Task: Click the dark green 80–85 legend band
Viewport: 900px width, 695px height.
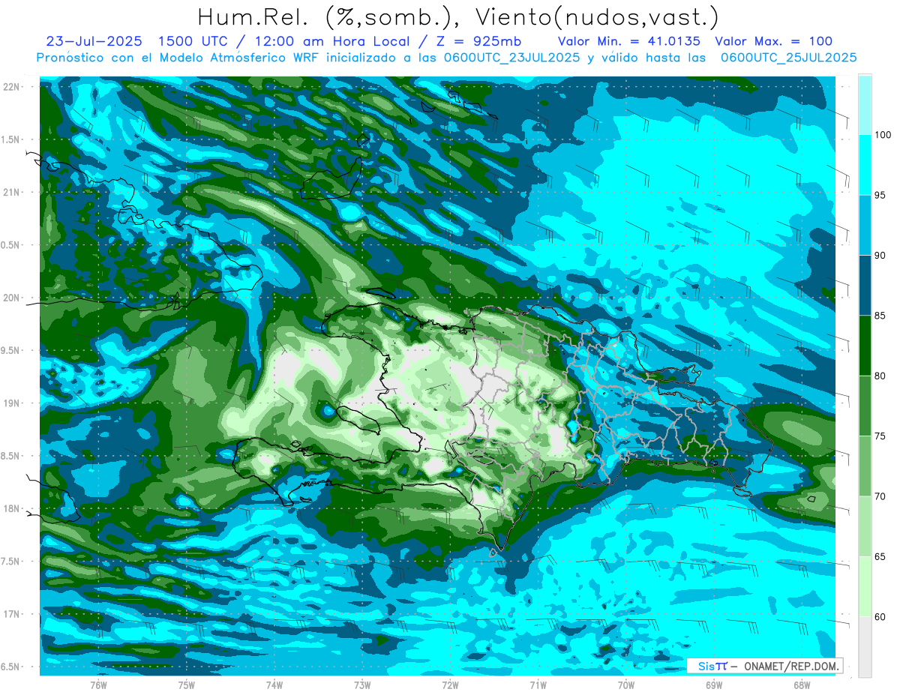Action: [x=865, y=346]
